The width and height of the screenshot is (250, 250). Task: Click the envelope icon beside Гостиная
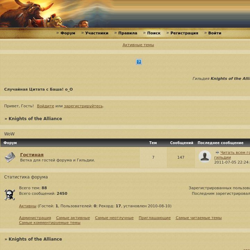tap(10, 157)
